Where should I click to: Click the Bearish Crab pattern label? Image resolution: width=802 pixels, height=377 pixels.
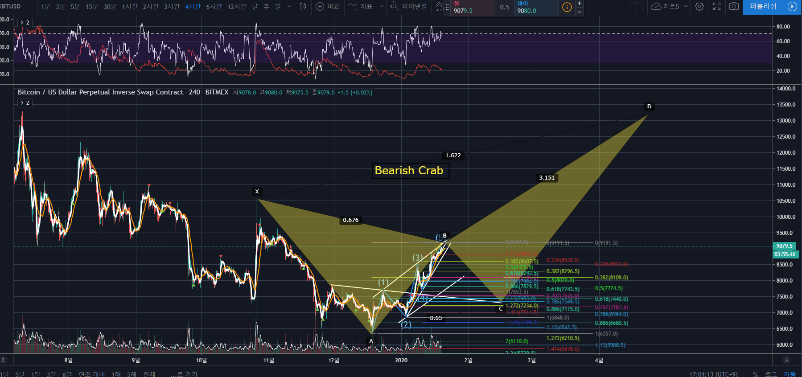pyautogui.click(x=411, y=171)
